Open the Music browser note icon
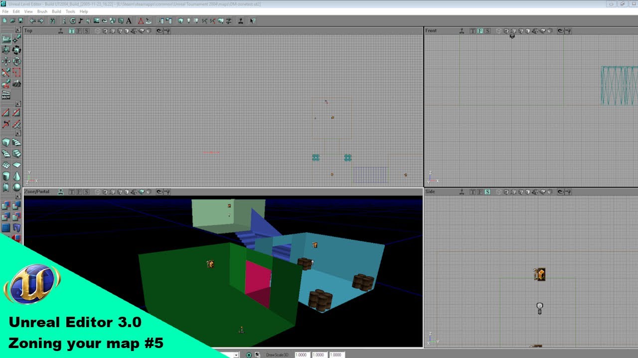The width and height of the screenshot is (638, 358). point(80,21)
